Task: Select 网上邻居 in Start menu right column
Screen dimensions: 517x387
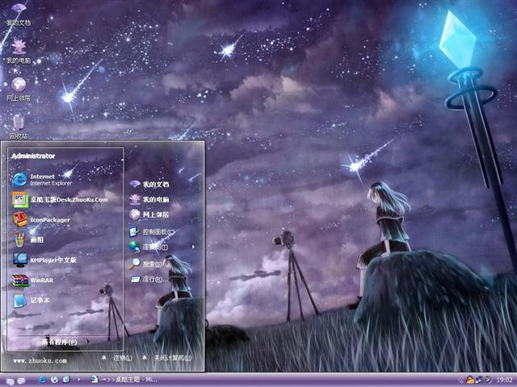Action: point(149,214)
